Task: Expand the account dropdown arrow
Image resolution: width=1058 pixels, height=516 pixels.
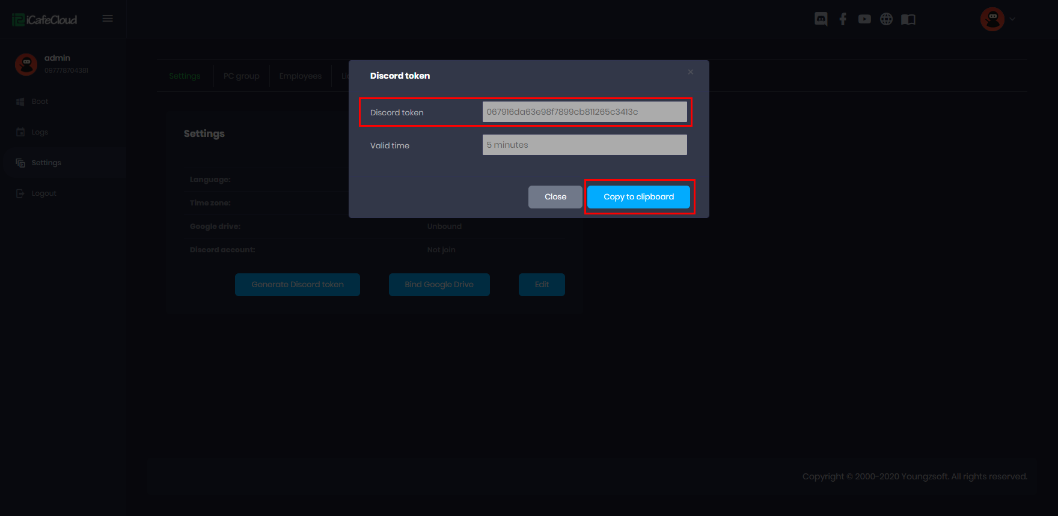Action: tap(1012, 19)
